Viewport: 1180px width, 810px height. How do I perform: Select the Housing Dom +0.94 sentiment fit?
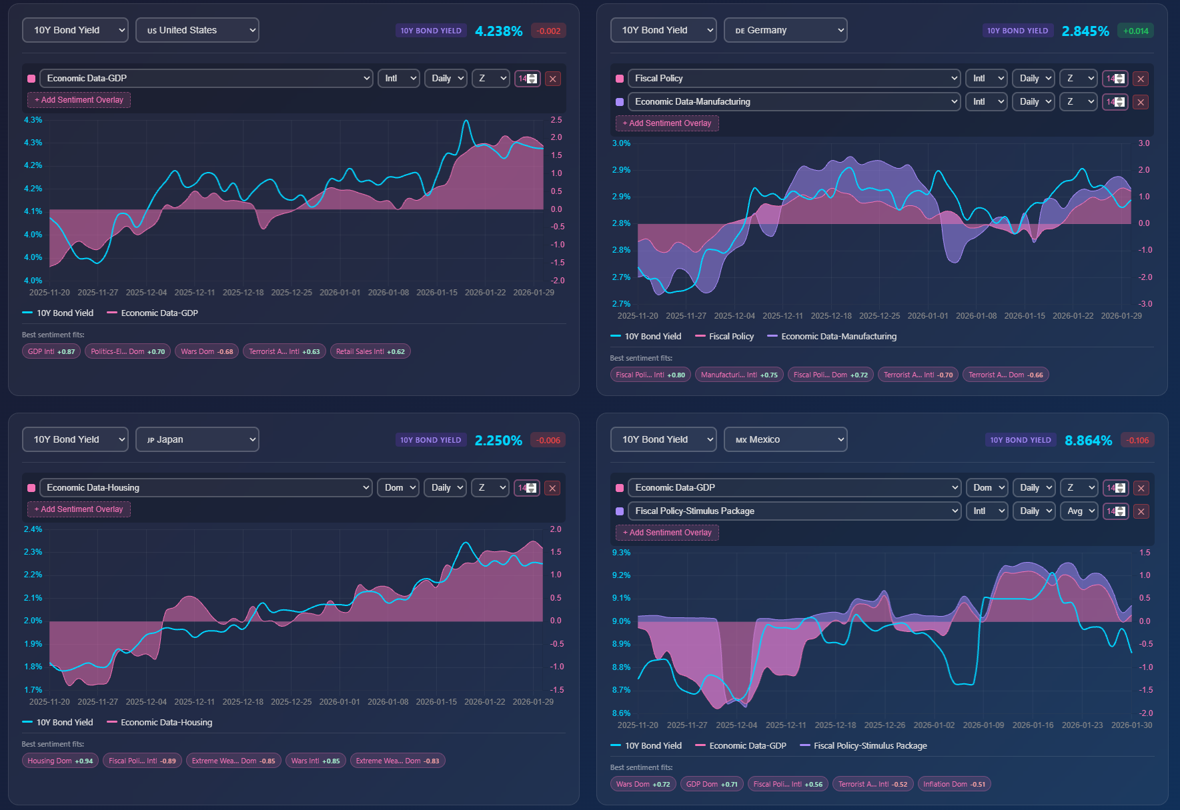(x=60, y=760)
